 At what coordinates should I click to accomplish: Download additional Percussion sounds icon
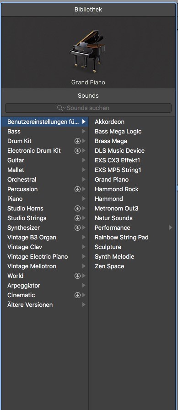pyautogui.click(x=77, y=189)
